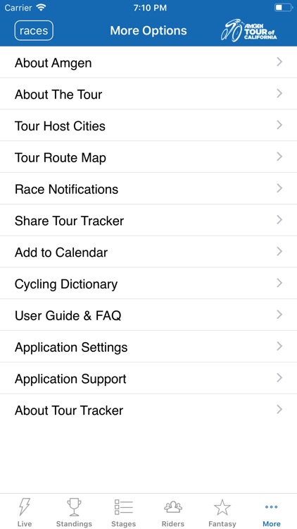
Task: Select Application Support row
Action: pos(148,378)
